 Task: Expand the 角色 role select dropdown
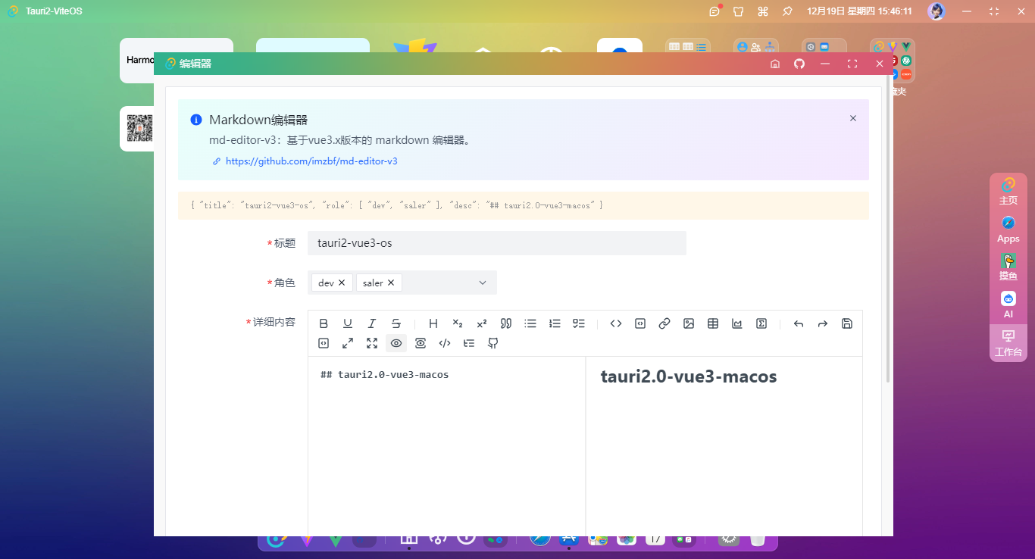[483, 283]
